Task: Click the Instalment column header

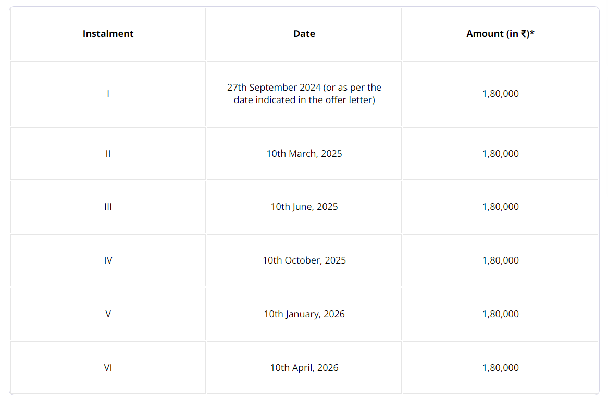Action: coord(108,34)
